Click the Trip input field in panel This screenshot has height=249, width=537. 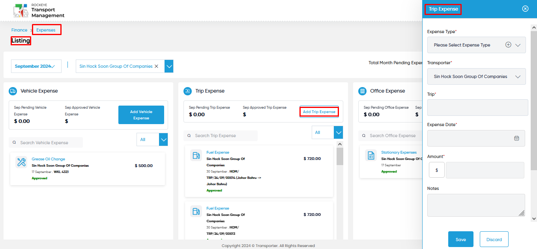[477, 107]
